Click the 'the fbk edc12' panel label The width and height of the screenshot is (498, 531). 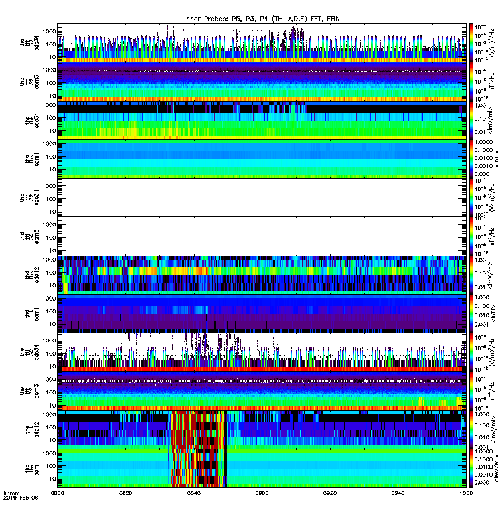[32, 429]
